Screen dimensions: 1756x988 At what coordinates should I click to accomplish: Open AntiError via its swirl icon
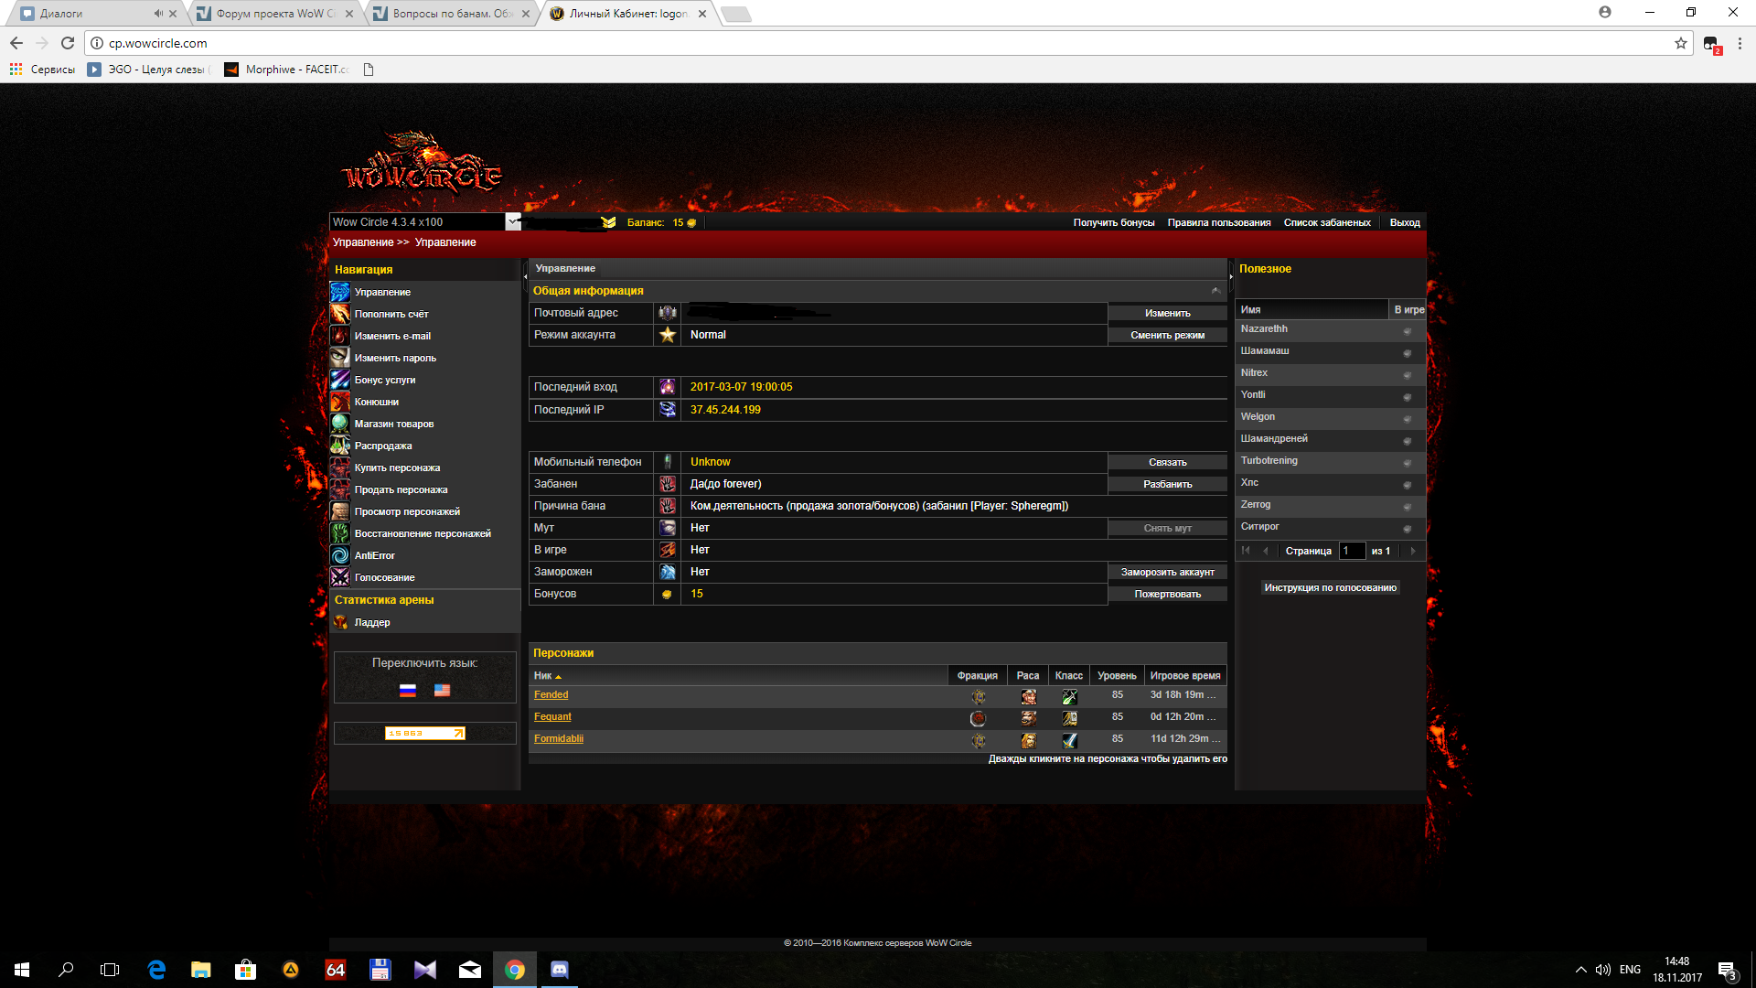point(339,555)
